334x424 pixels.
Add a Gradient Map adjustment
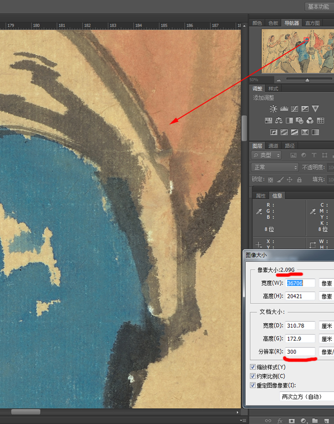point(315,132)
